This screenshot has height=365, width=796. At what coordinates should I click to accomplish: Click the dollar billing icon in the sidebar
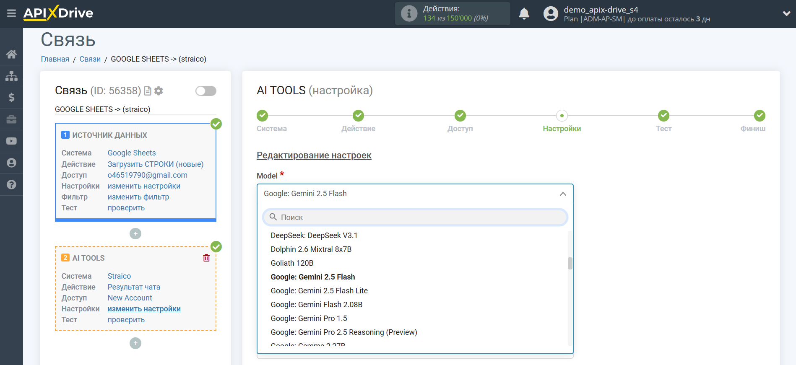11,98
